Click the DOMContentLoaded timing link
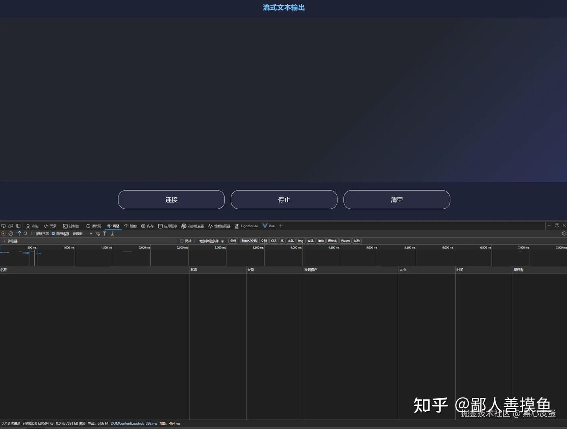This screenshot has height=429, width=567. click(127, 423)
